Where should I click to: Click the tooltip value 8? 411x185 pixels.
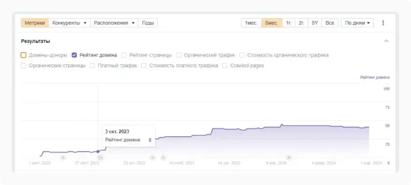point(150,140)
